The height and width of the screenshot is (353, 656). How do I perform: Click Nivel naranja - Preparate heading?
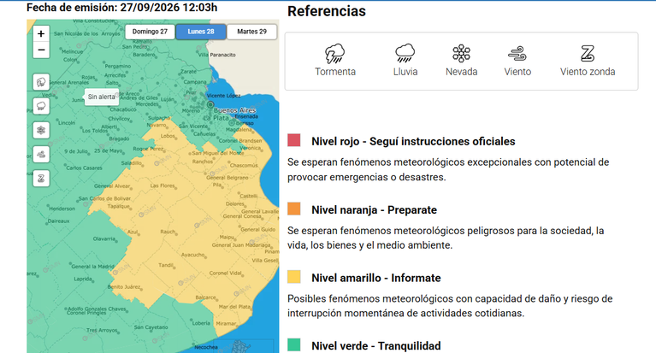click(374, 210)
